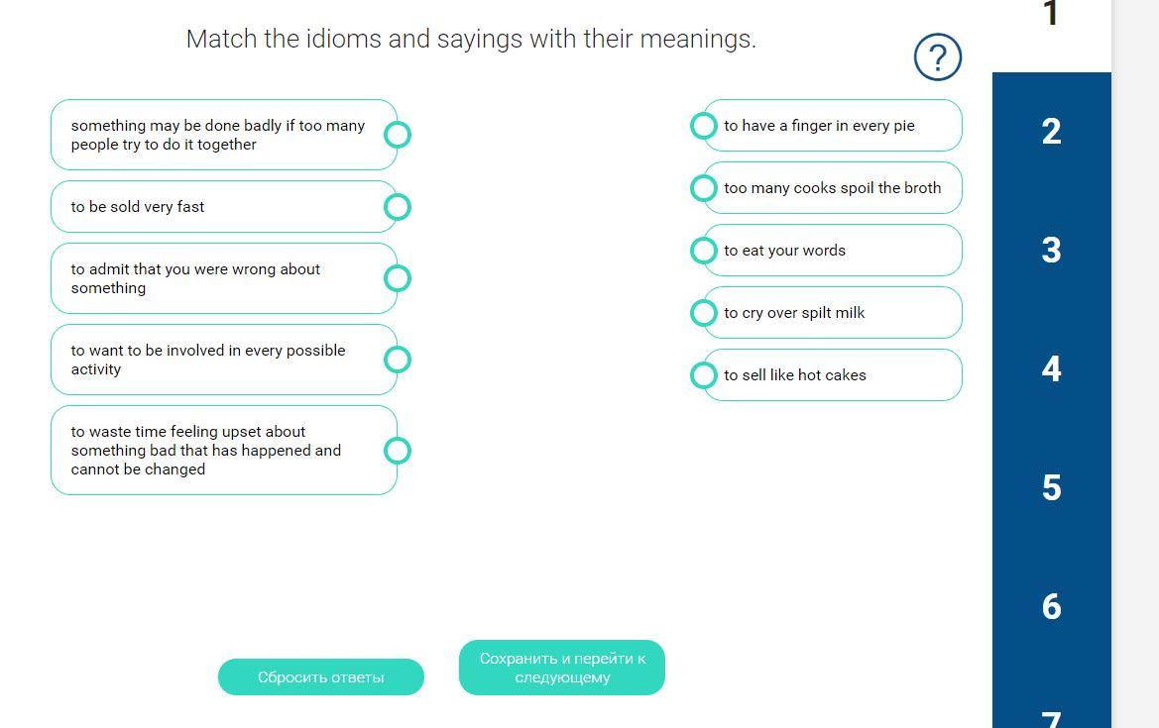Select connector circle for 'too many people' meaning

coord(398,135)
